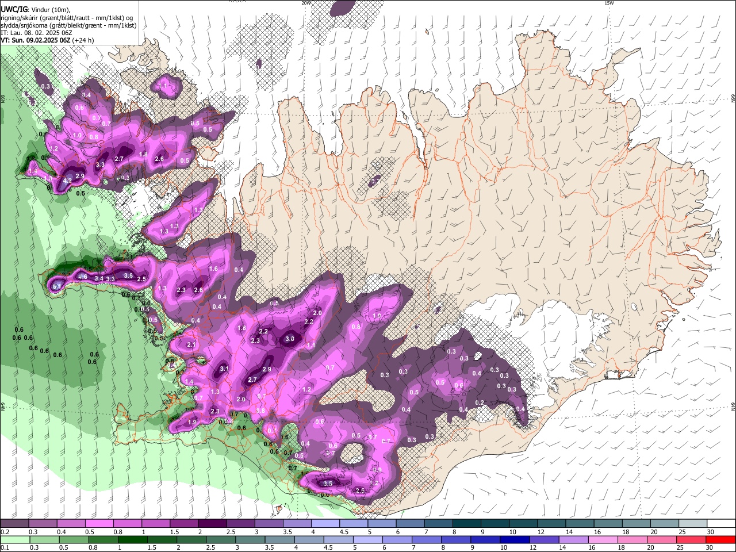Click the rain scale swatch between 10 and 12
The height and width of the screenshot is (552, 736).
[514, 539]
